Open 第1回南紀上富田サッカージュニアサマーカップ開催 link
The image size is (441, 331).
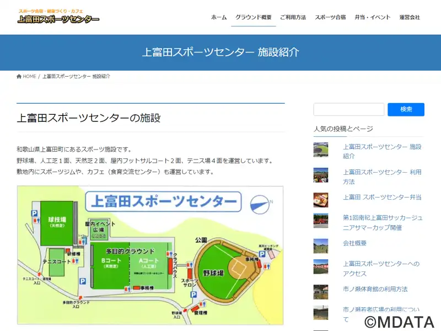(x=383, y=223)
